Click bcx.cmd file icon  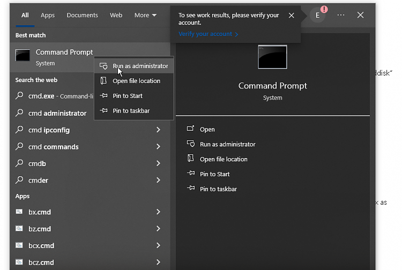pyautogui.click(x=19, y=245)
